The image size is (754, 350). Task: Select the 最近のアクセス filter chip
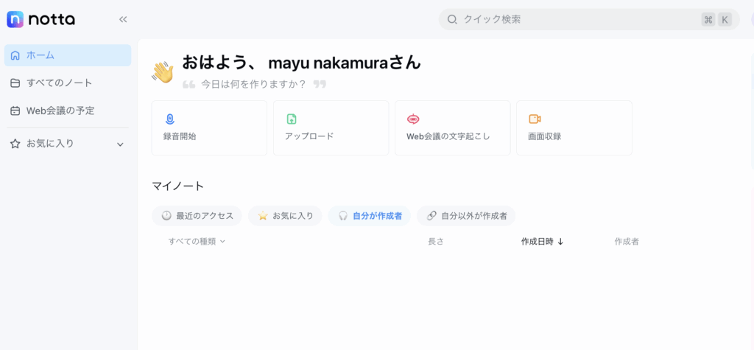197,216
